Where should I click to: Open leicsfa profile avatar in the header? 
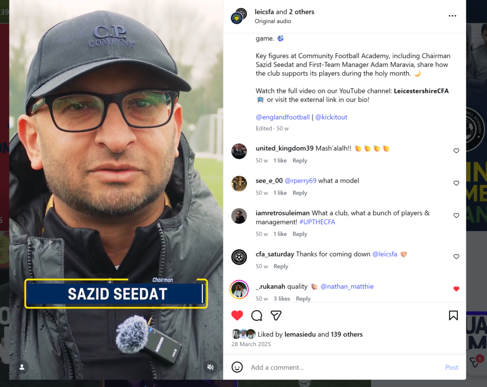pyautogui.click(x=239, y=16)
